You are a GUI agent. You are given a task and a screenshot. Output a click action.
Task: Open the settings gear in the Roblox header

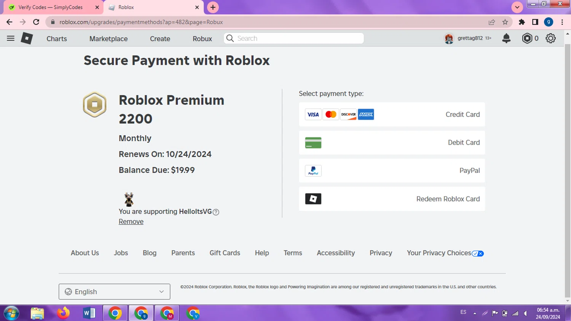coord(550,38)
